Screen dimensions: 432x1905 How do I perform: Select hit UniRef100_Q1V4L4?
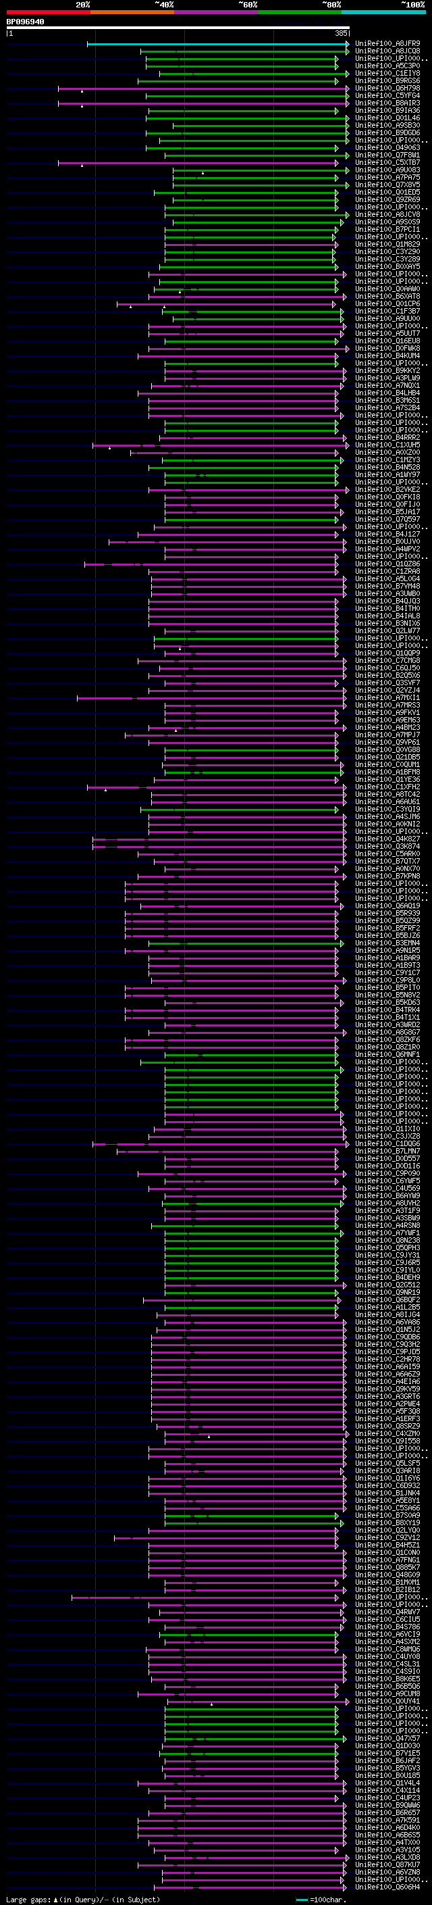[387, 1782]
